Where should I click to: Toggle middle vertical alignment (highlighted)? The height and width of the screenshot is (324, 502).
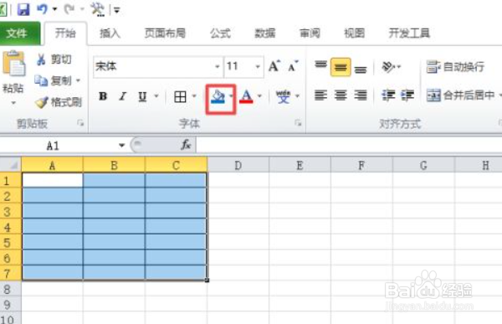tap(341, 67)
